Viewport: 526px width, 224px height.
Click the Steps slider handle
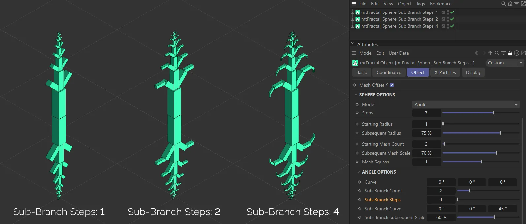click(494, 113)
